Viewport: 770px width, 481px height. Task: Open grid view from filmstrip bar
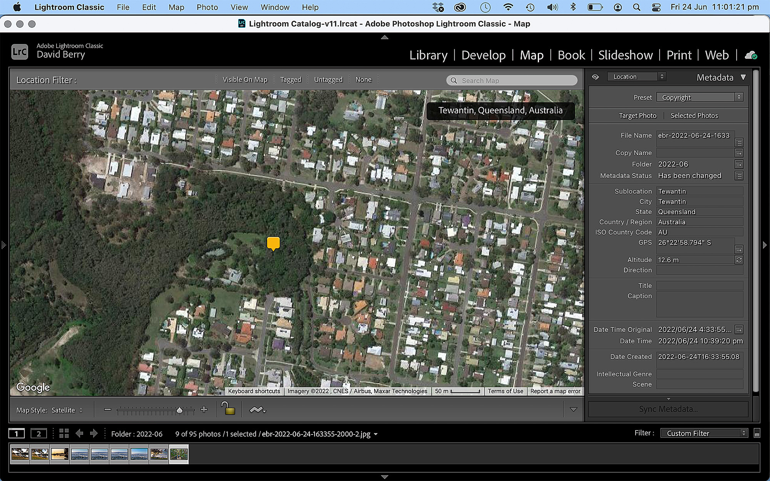[64, 434]
